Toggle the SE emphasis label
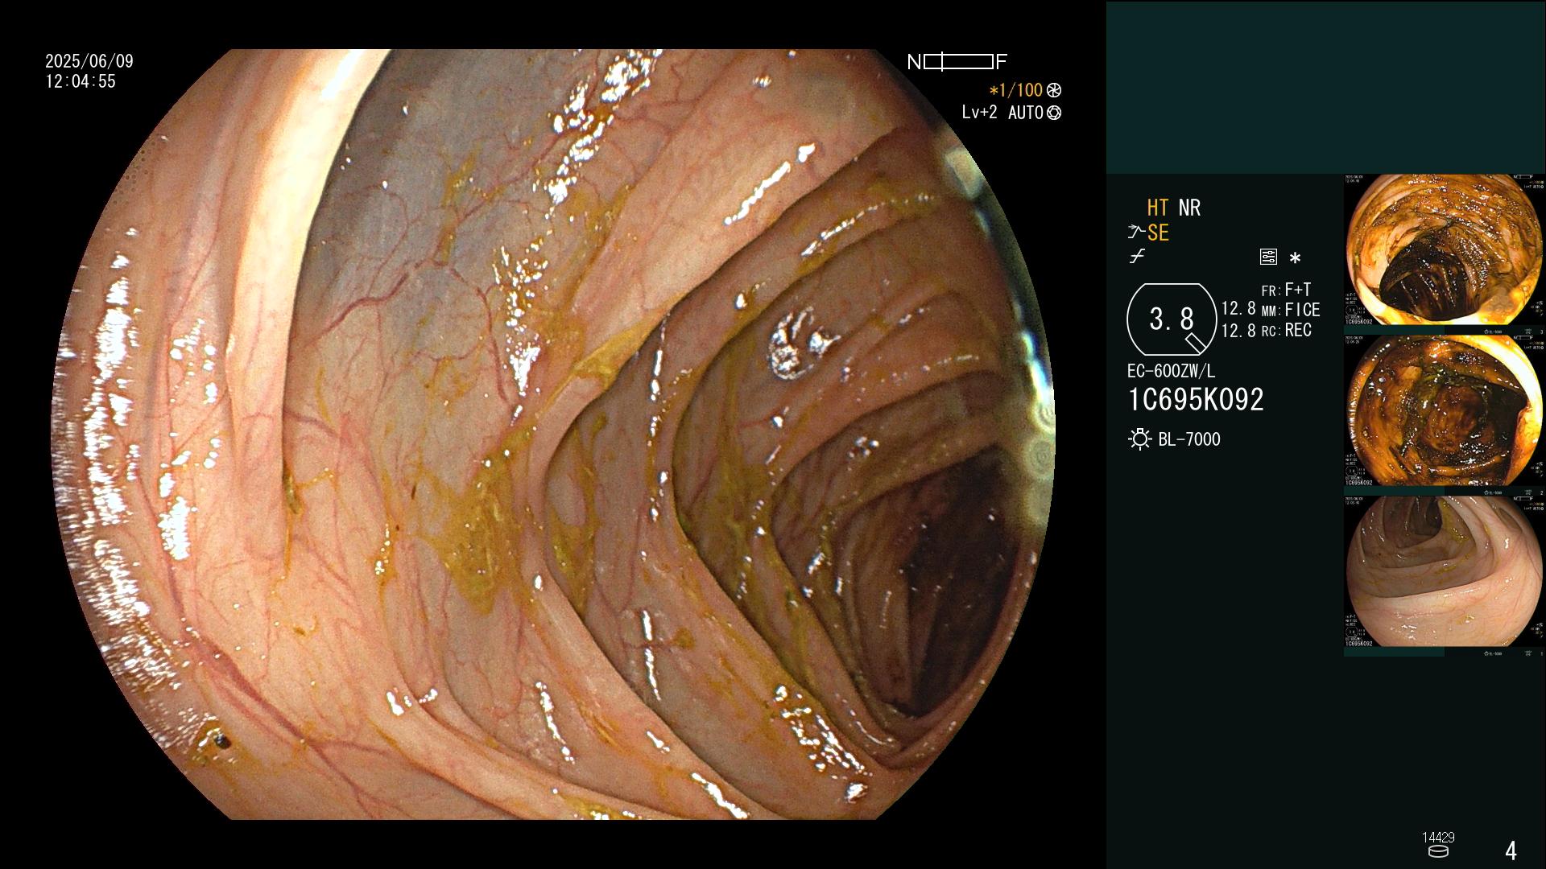The image size is (1546, 869). [x=1158, y=233]
